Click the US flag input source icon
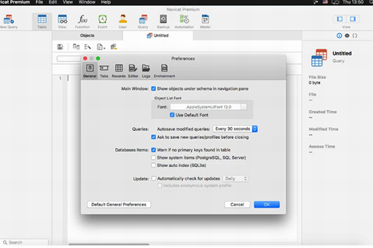Viewport: 373px width, 248px height. click(x=325, y=2)
